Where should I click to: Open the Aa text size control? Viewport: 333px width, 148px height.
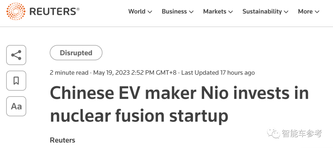(16, 106)
